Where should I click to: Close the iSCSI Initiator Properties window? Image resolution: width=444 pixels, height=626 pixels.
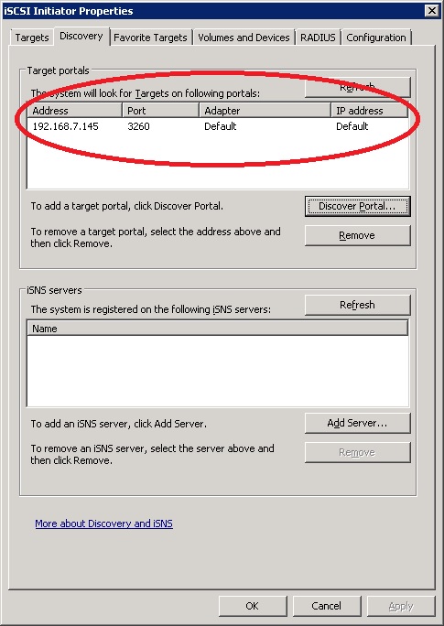(431, 10)
